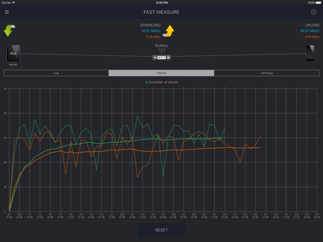Click the FAST MEASURE title

pos(161,12)
